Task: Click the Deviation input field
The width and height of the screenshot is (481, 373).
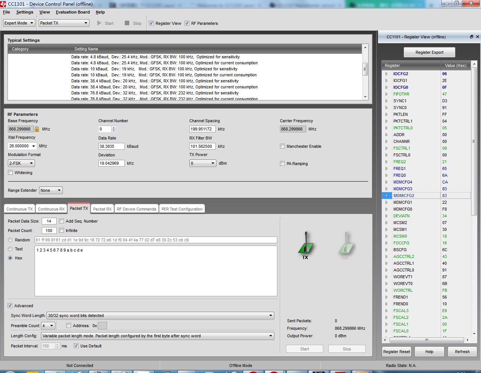Action: coord(111,163)
